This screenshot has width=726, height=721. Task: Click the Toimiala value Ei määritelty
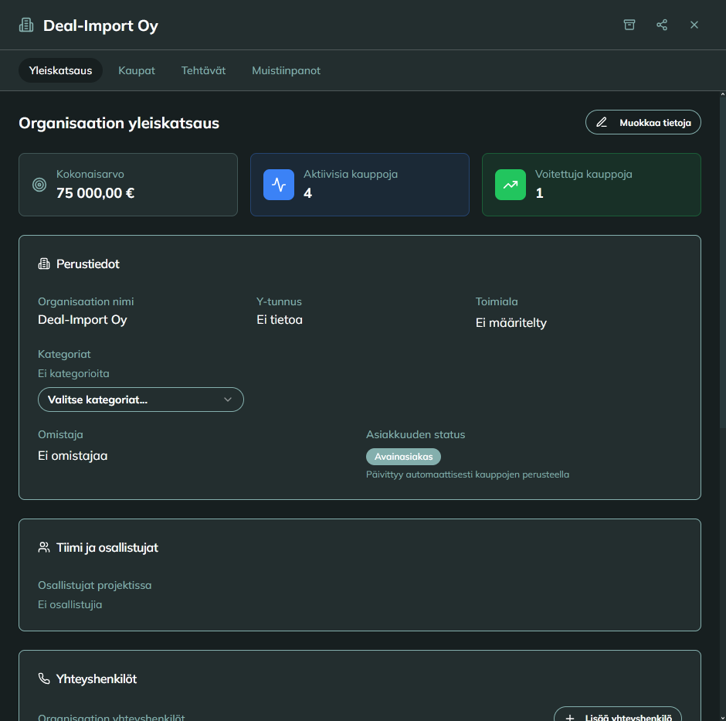click(x=511, y=322)
